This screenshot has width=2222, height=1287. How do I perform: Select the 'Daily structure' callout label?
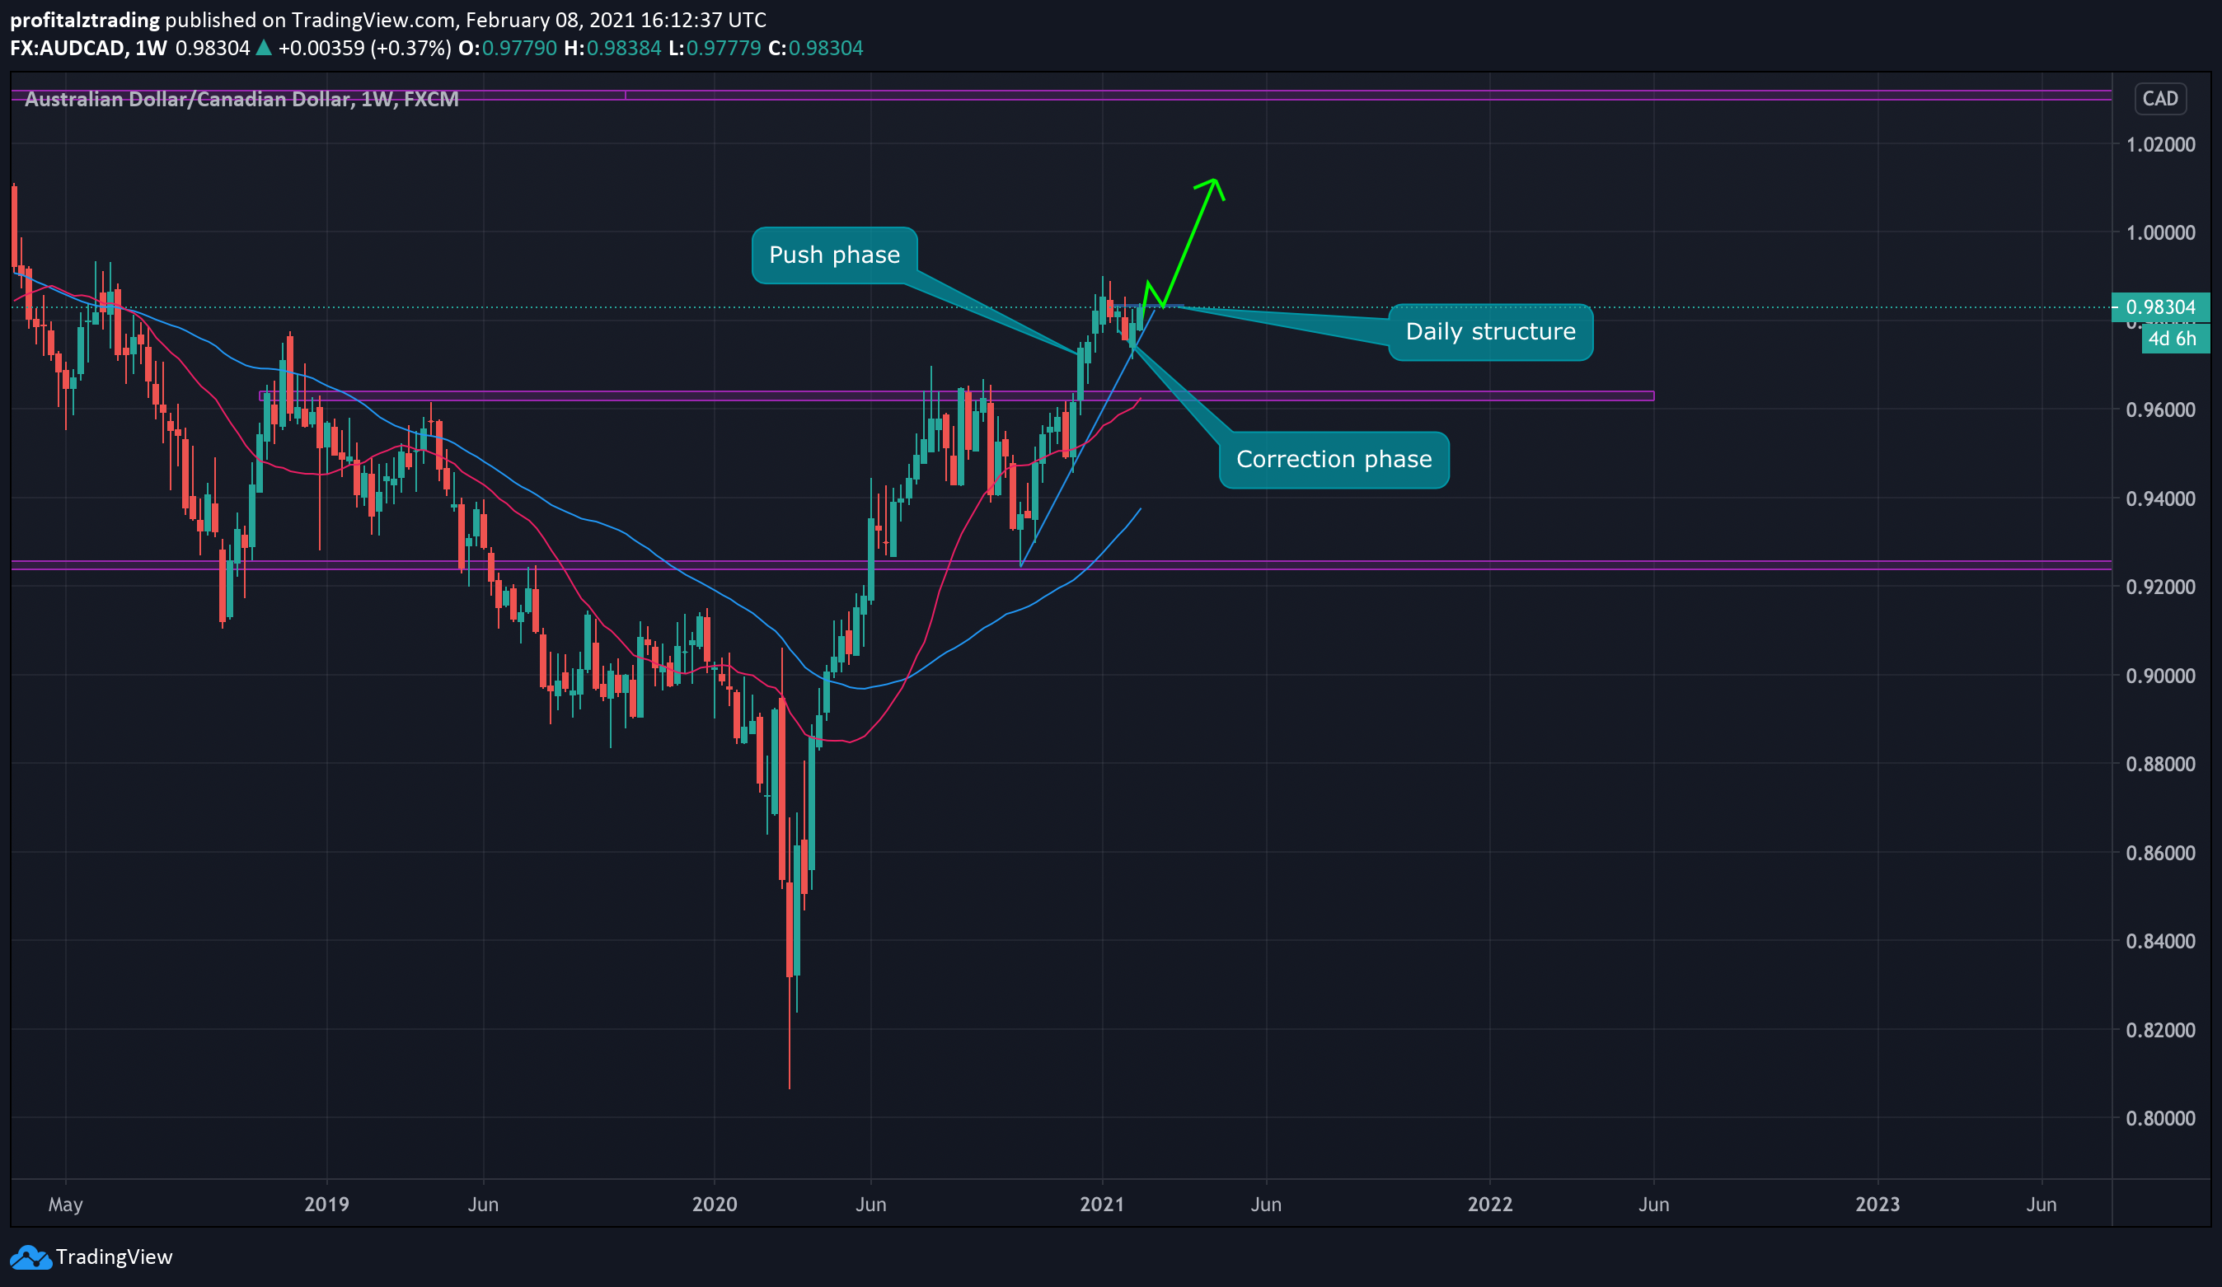point(1490,331)
